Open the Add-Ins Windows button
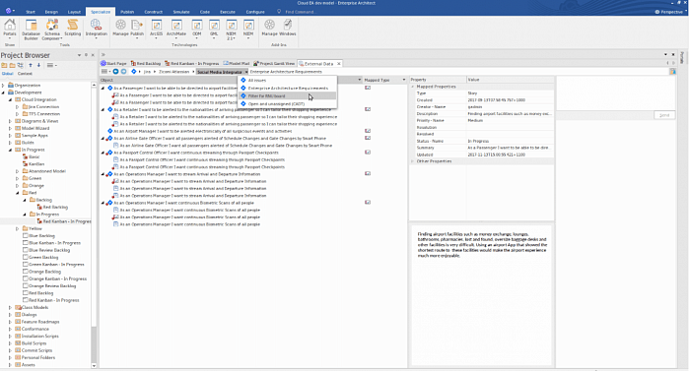Screen dimensions: 689x371 pos(288,28)
